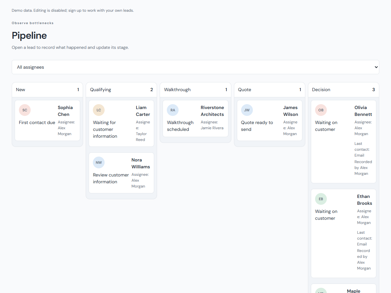391x293 pixels.
Task: Click the RA avatar for Riverstone Architects
Action: [173, 110]
